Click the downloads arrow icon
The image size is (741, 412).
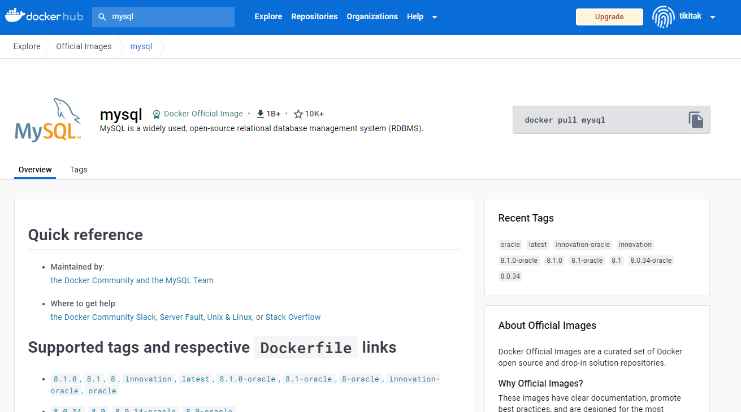(x=261, y=114)
